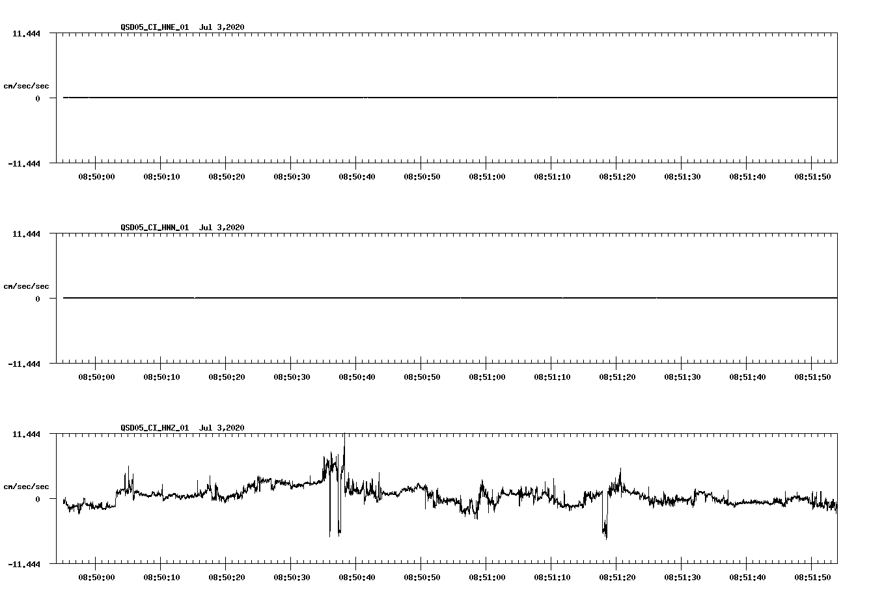Image resolution: width=884 pixels, height=601 pixels.
Task: Click the 08:50:40 time label under HNN chart
Action: 357,377
